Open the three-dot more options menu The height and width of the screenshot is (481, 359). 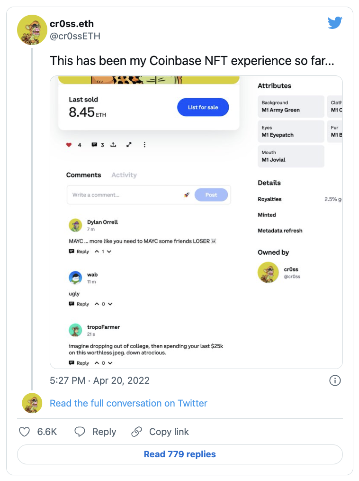pyautogui.click(x=144, y=145)
